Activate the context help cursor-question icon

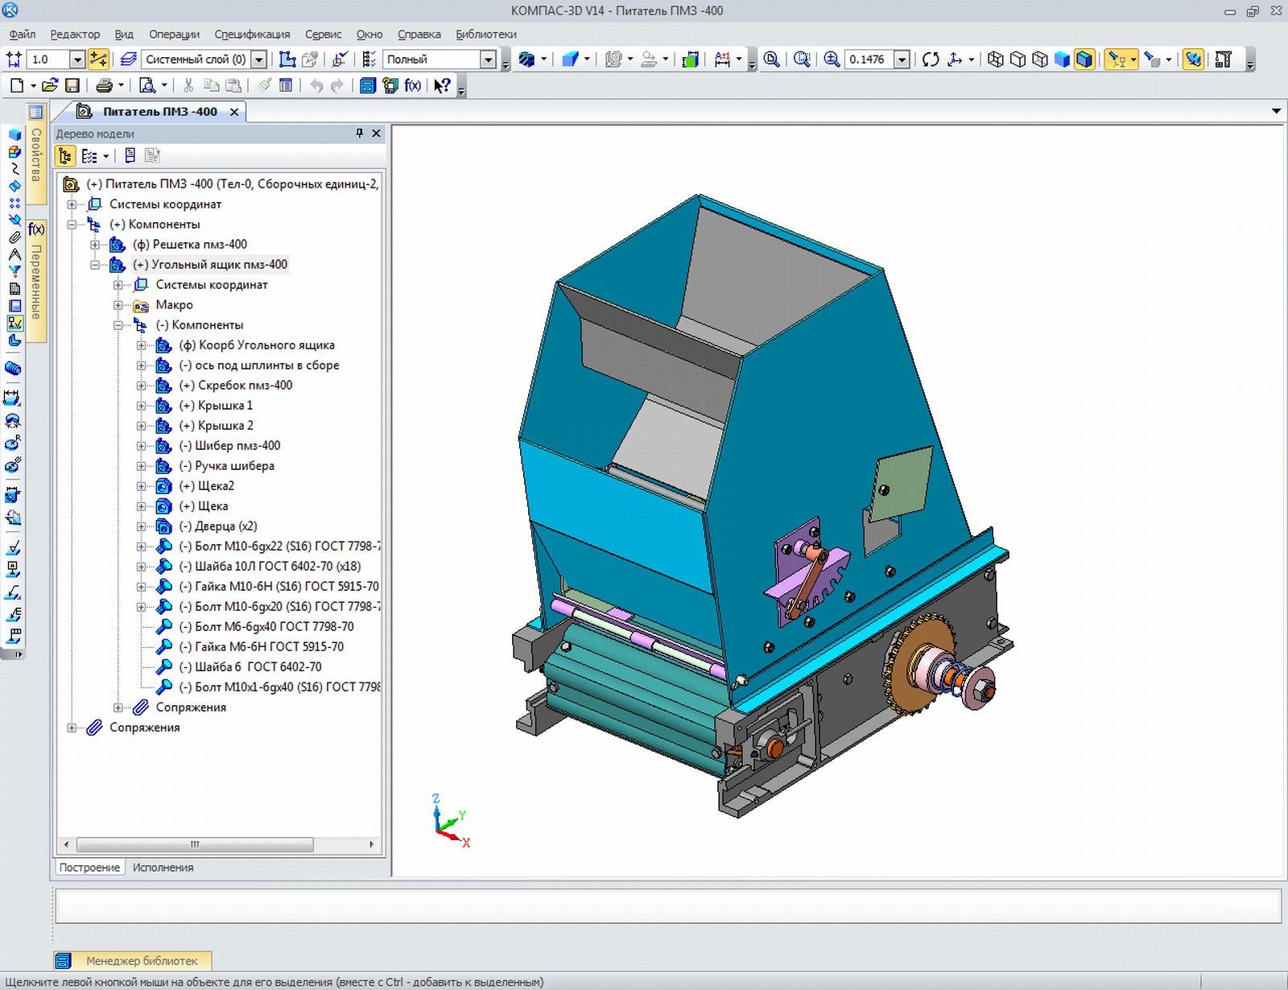tap(442, 85)
